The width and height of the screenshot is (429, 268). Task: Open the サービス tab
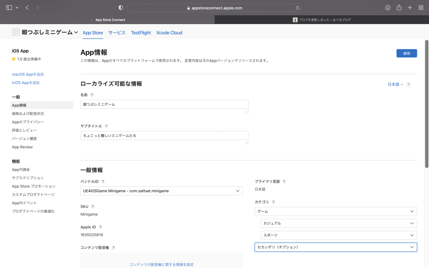coord(117,33)
